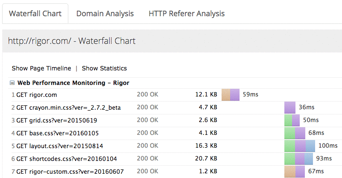Screen dimensions: 342x178
Task: Click Show Page Timeline link
Action: click(x=41, y=68)
